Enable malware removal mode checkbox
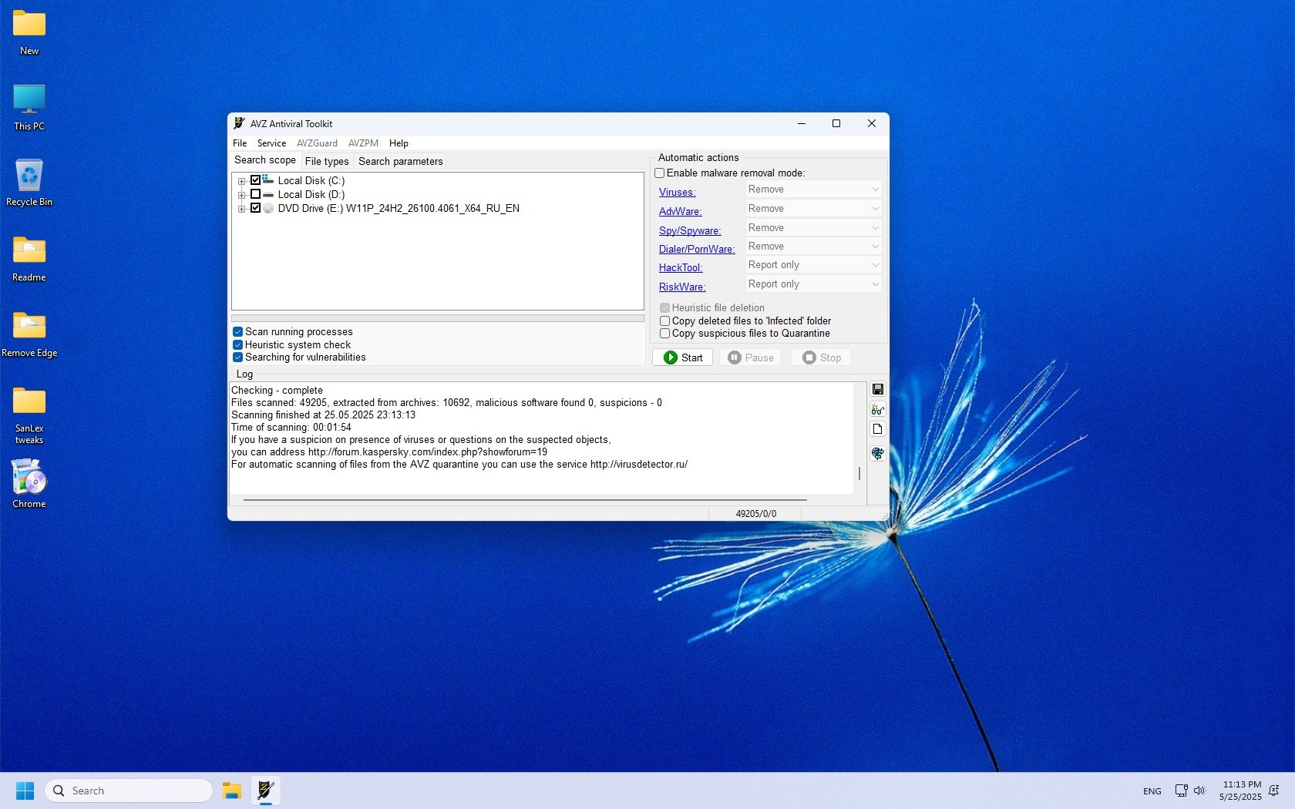This screenshot has height=809, width=1295. [x=660, y=173]
